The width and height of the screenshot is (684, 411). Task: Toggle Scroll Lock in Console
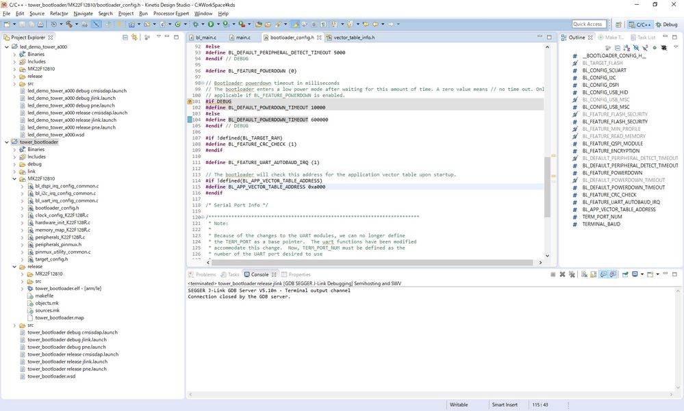click(x=593, y=274)
